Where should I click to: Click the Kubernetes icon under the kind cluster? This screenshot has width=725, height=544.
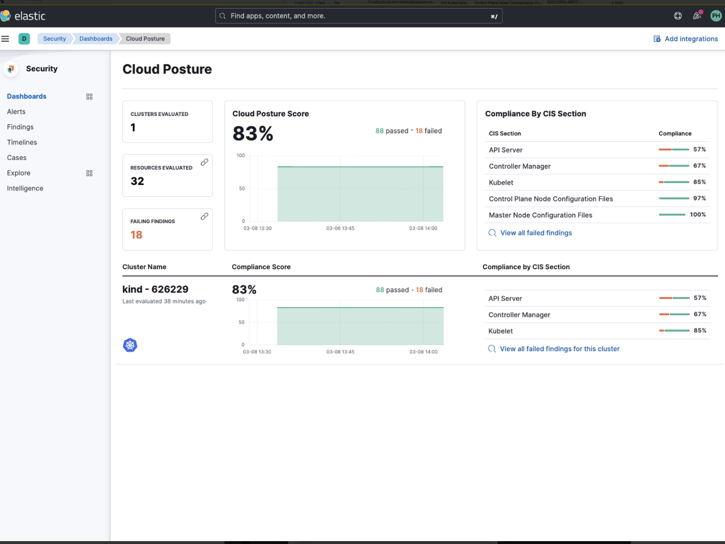click(130, 345)
